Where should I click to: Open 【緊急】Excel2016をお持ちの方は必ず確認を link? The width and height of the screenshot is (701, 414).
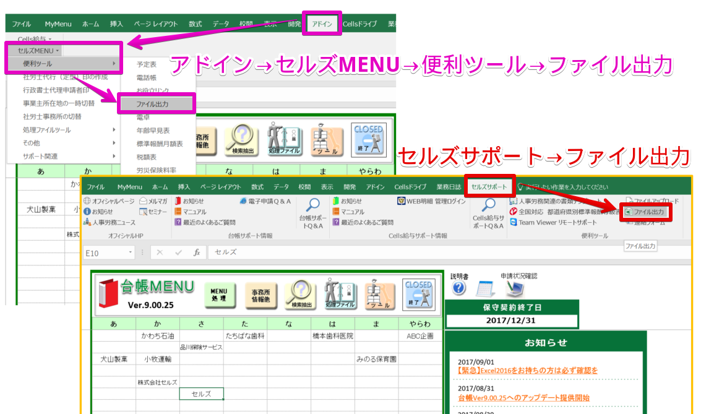(x=528, y=370)
